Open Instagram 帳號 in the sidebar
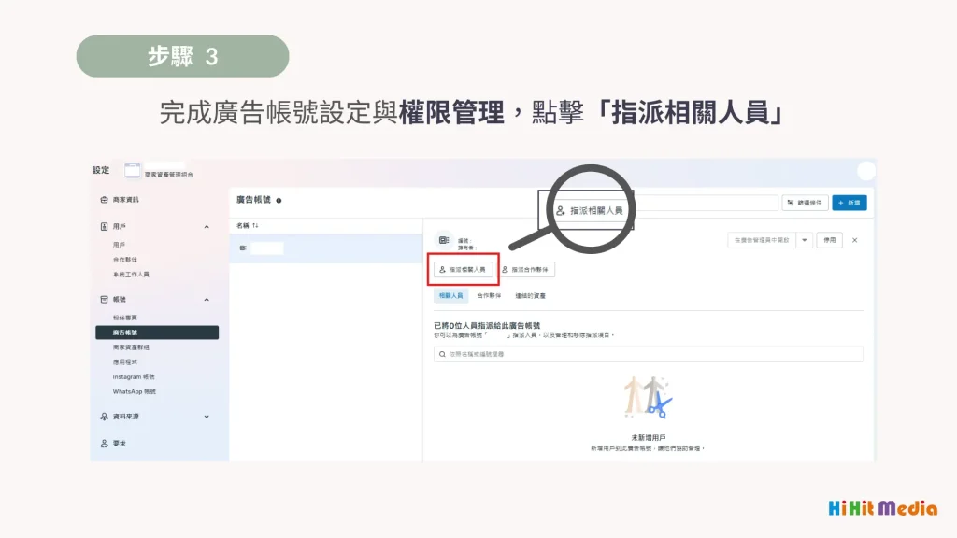957x538 pixels. [x=134, y=376]
